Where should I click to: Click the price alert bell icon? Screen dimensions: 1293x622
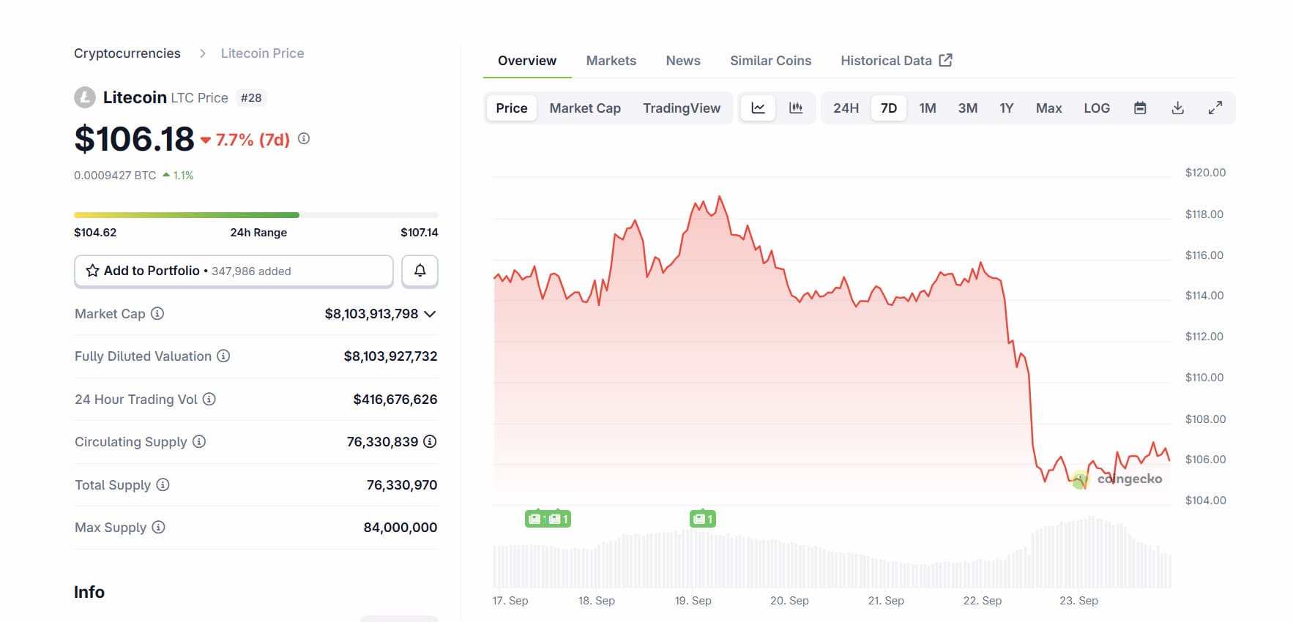point(420,271)
